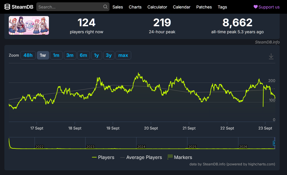Click the navigator range handle icon
The height and width of the screenshot is (175, 287).
click(274, 143)
